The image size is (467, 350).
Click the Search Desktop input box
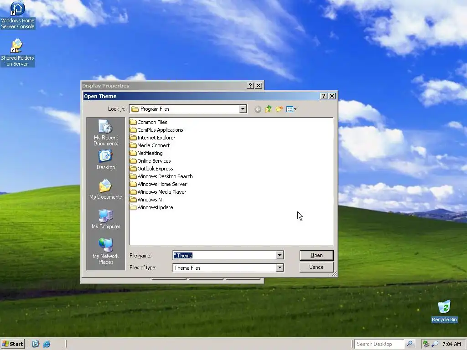pos(379,344)
